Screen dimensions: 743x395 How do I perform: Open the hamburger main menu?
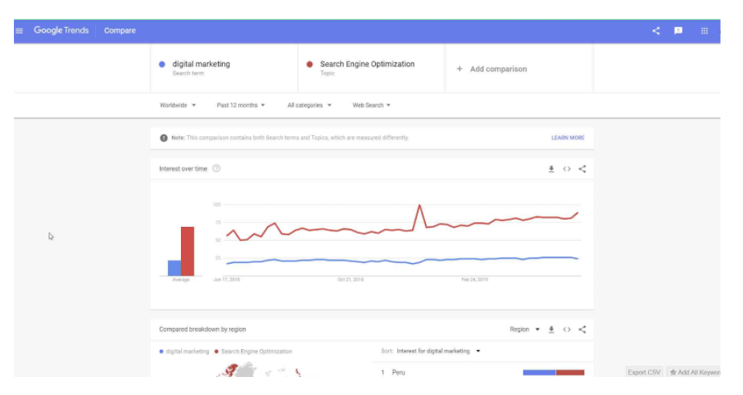point(20,31)
